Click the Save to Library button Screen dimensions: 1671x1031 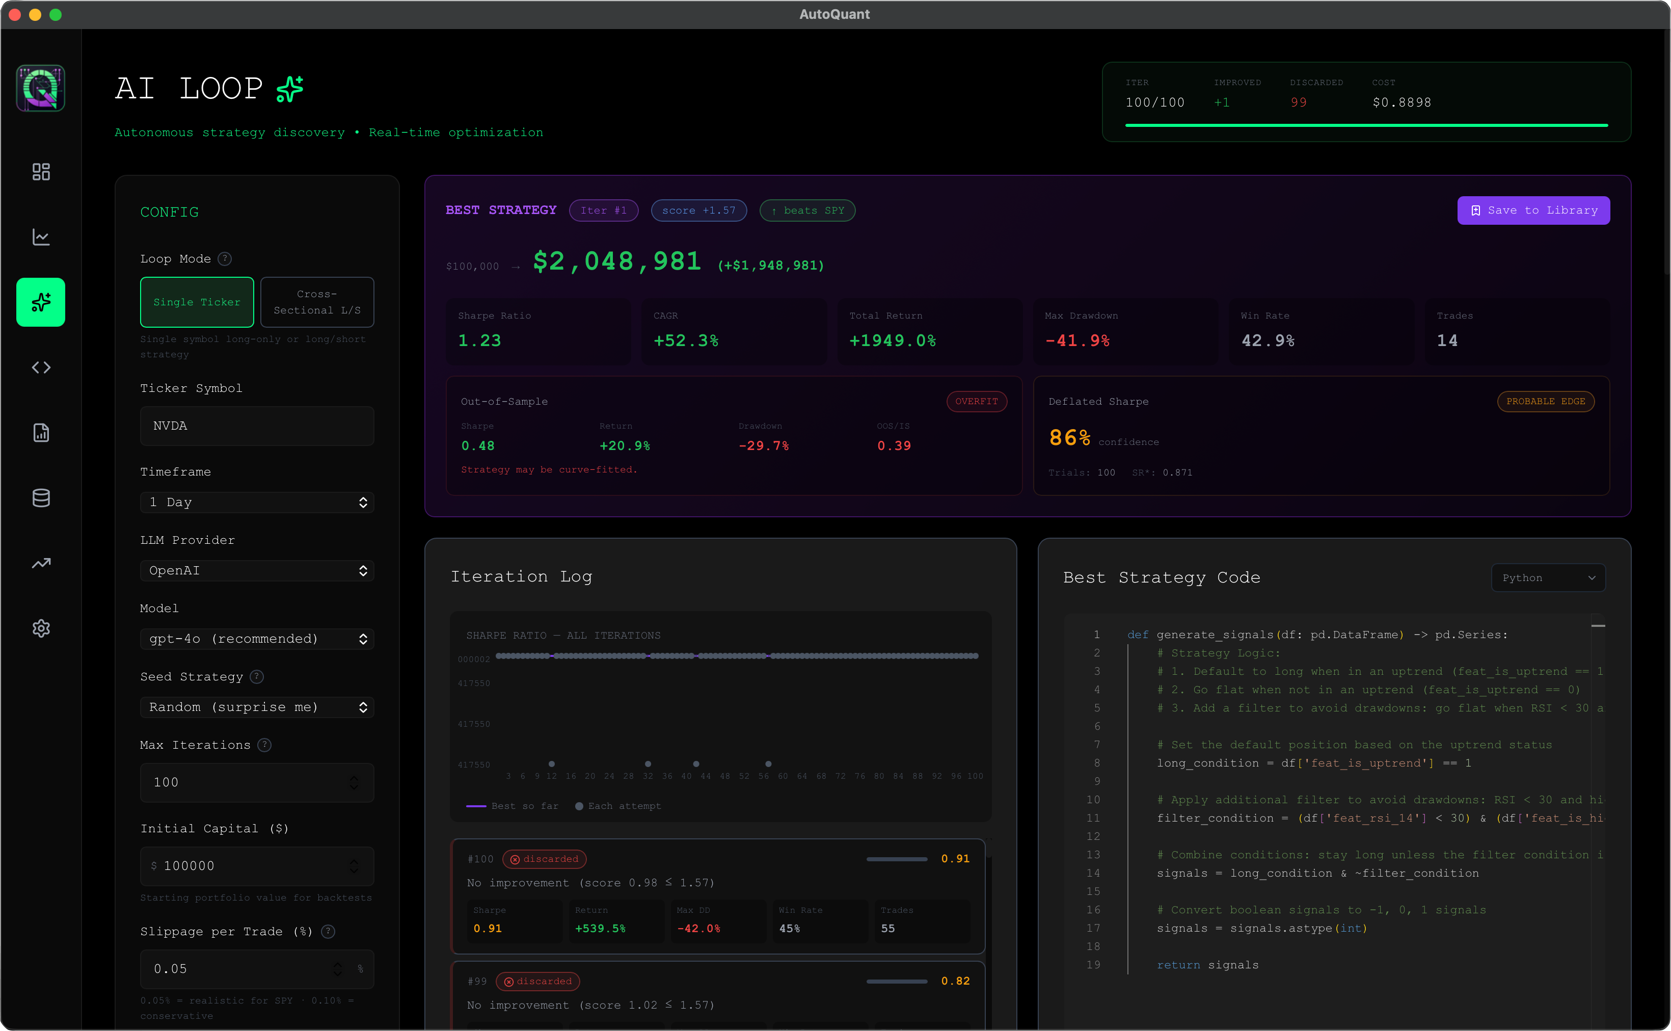coord(1533,210)
